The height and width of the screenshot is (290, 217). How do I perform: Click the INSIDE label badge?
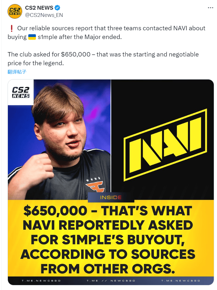(111, 197)
